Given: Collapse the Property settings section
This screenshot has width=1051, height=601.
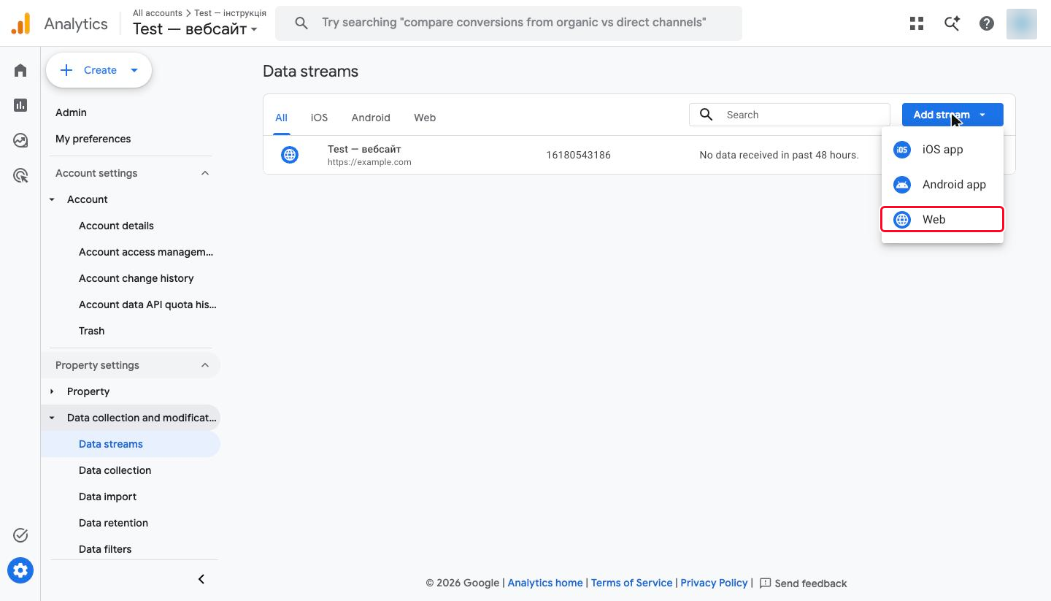Looking at the screenshot, I should coord(205,365).
